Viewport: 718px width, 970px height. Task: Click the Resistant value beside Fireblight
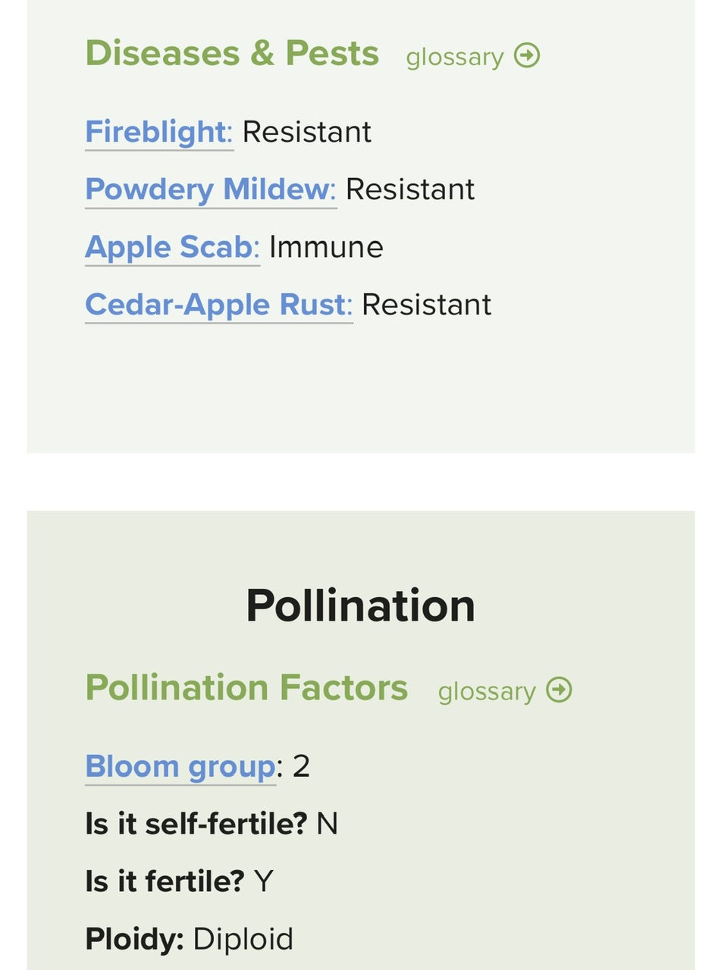(x=307, y=132)
